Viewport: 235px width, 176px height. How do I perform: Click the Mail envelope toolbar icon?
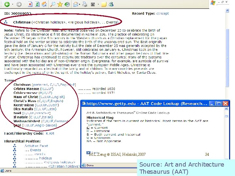point(76,4)
